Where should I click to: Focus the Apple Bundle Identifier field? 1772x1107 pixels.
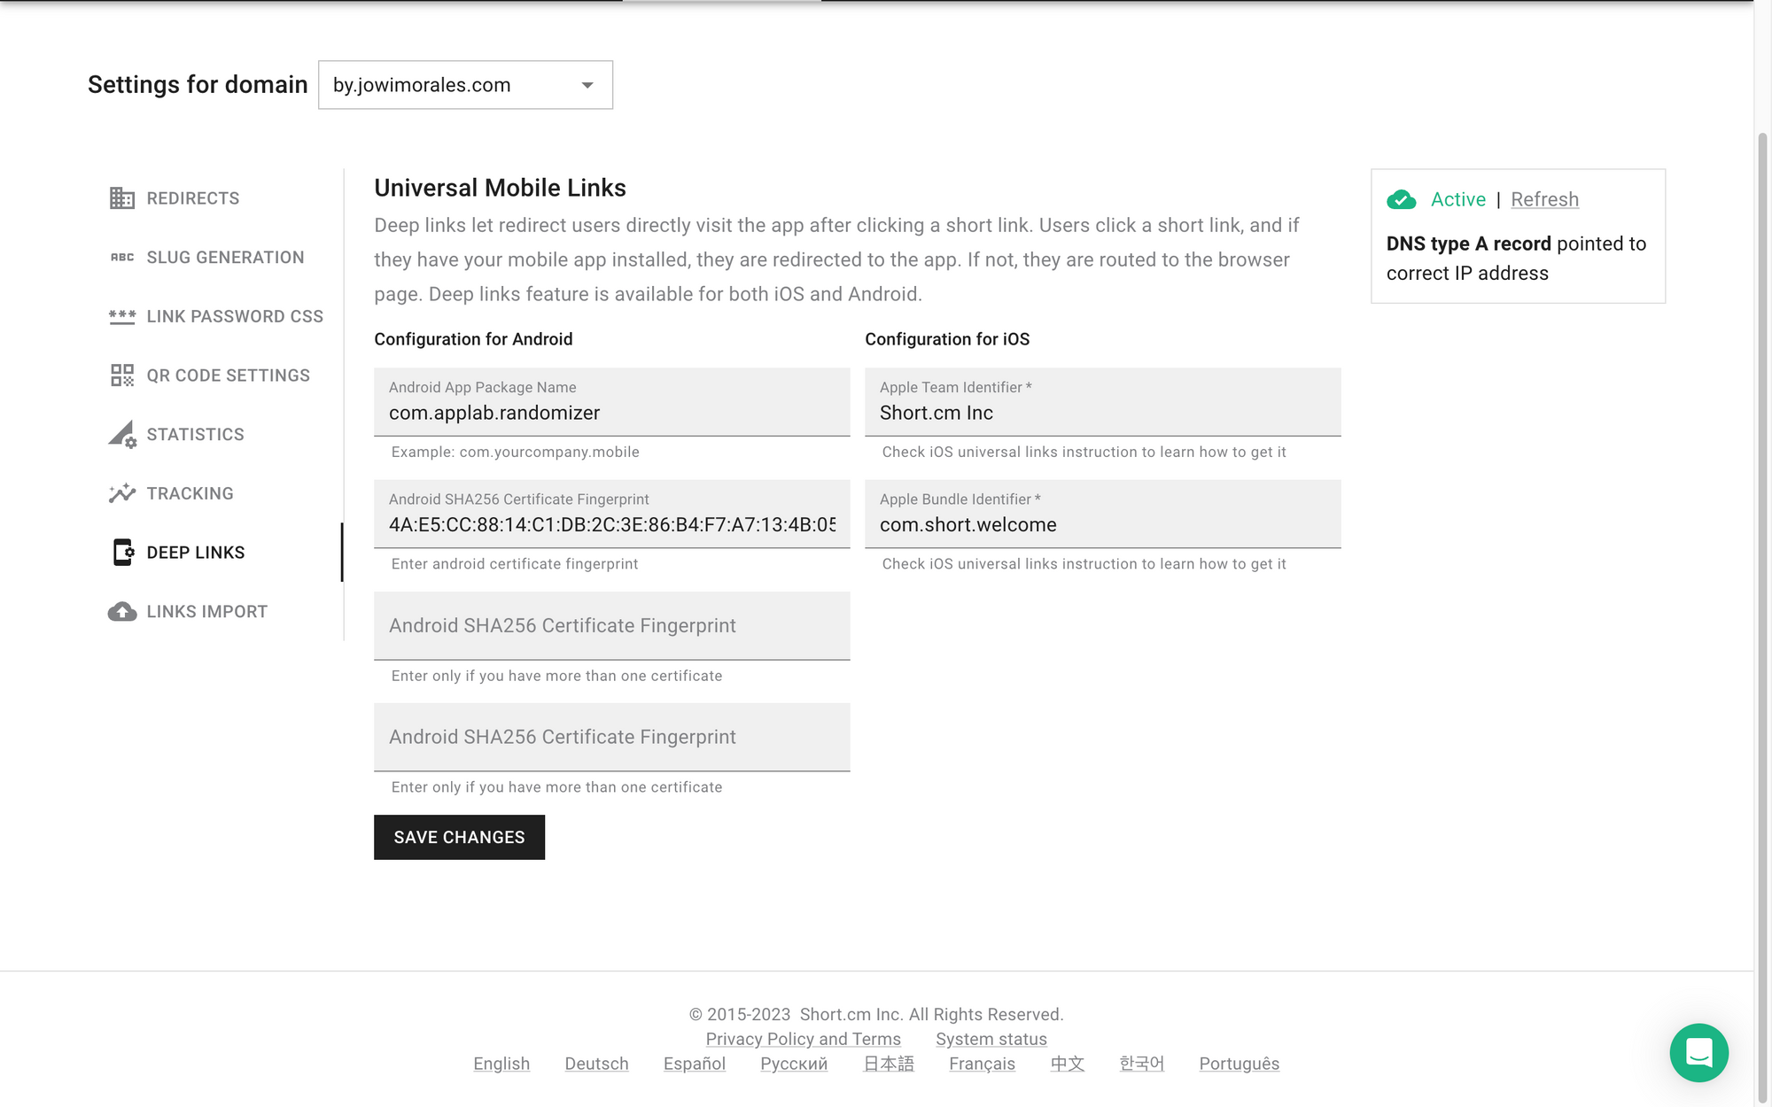pyautogui.click(x=1101, y=524)
